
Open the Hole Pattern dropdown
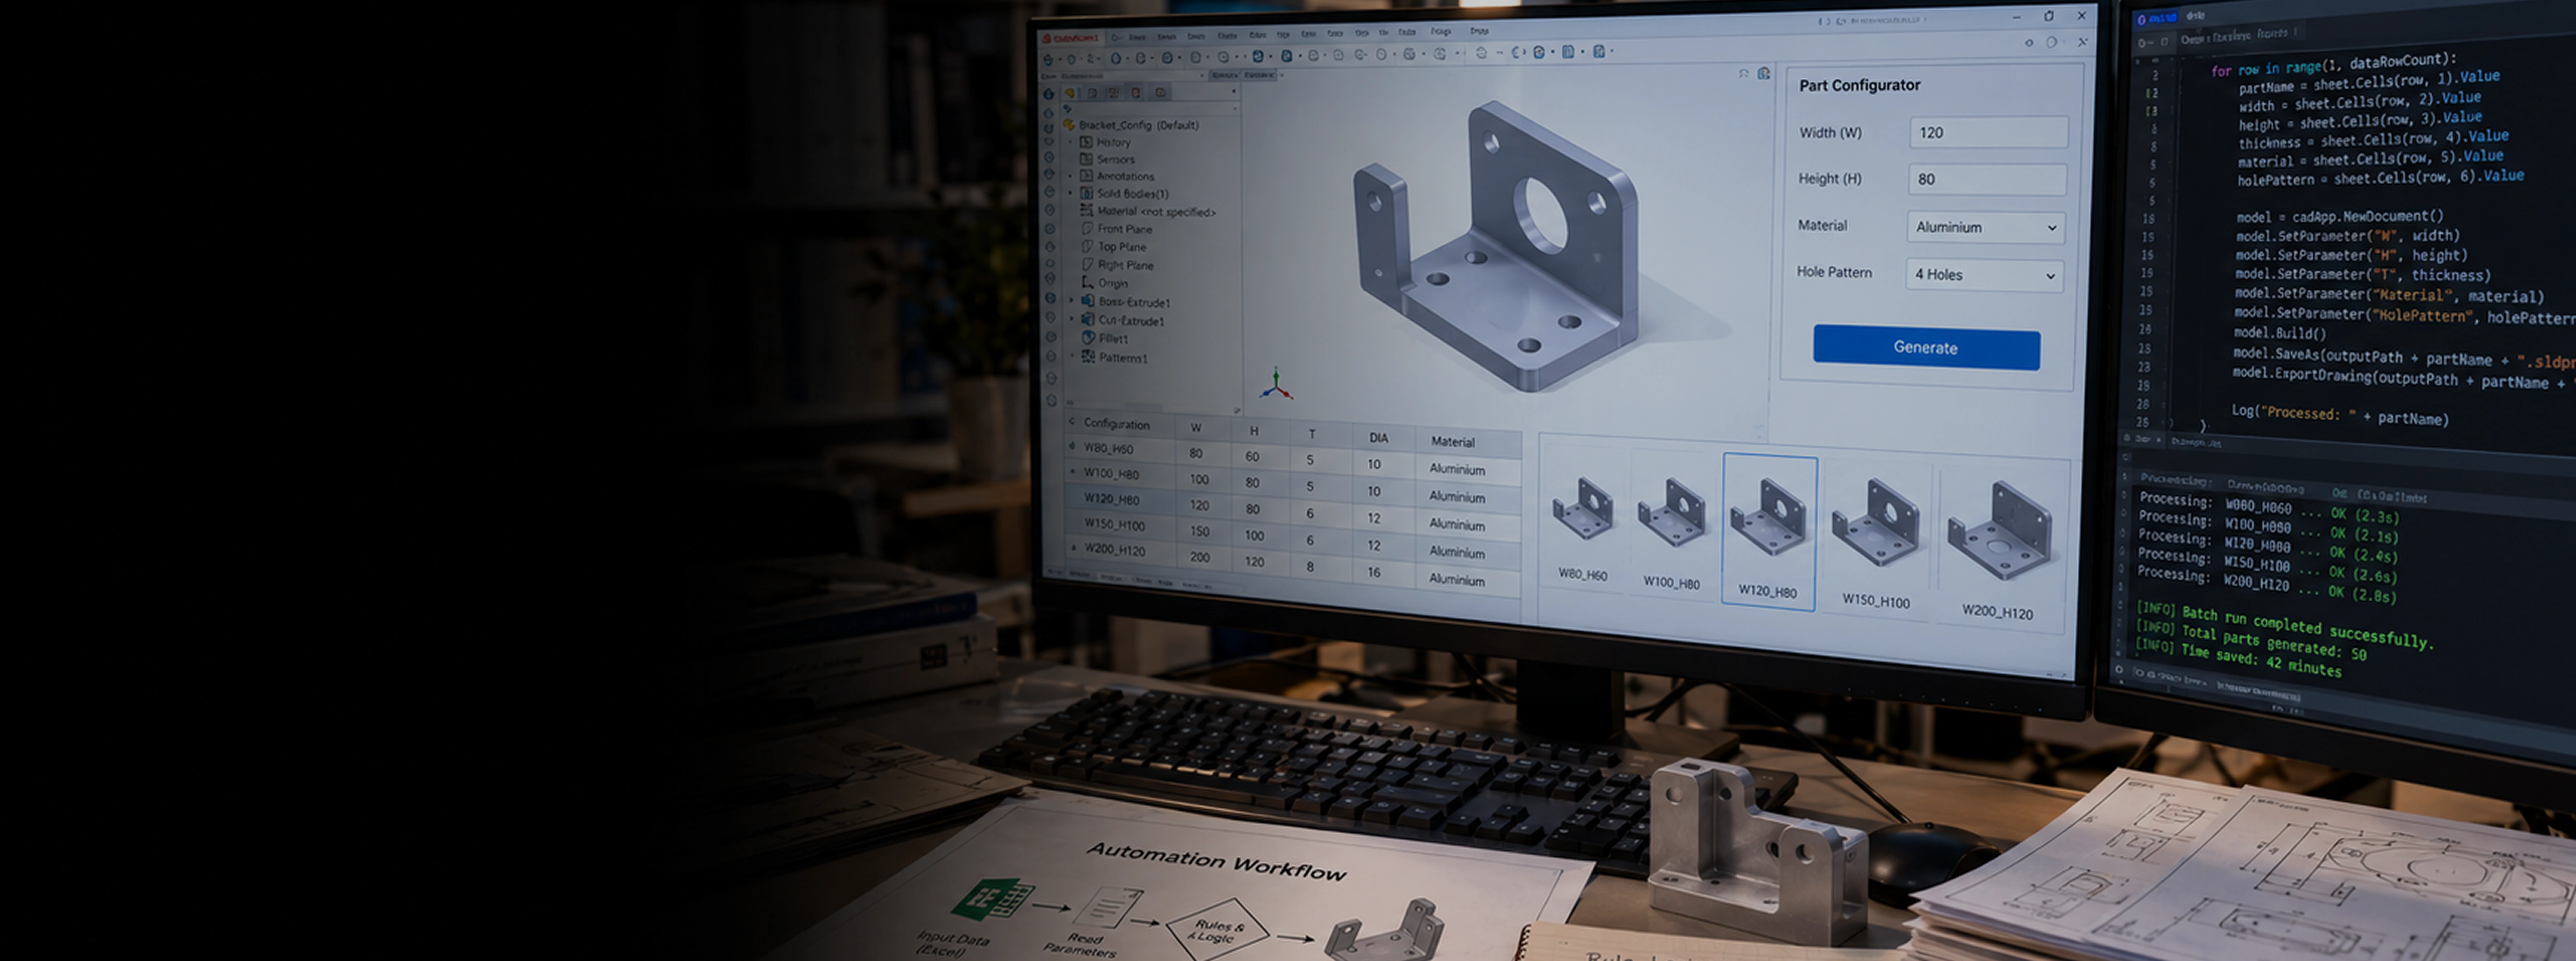(x=1984, y=275)
